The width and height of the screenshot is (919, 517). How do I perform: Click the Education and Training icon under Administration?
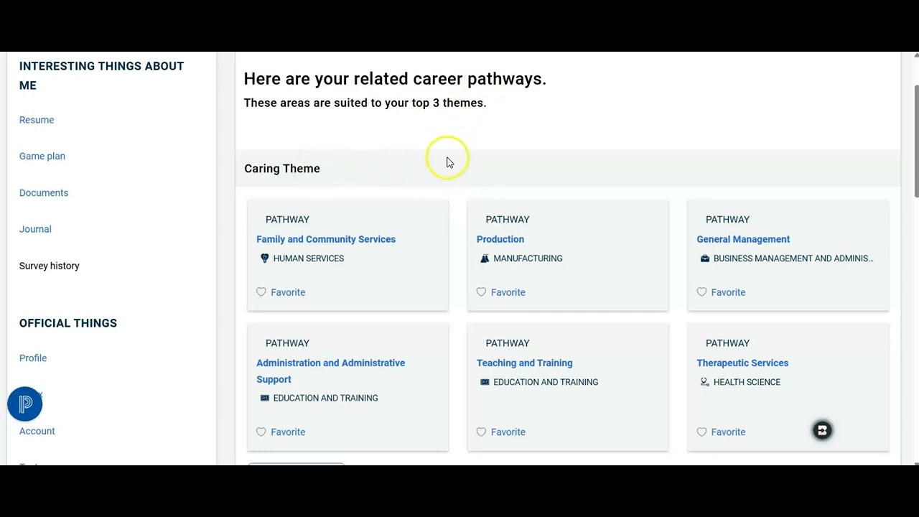264,398
